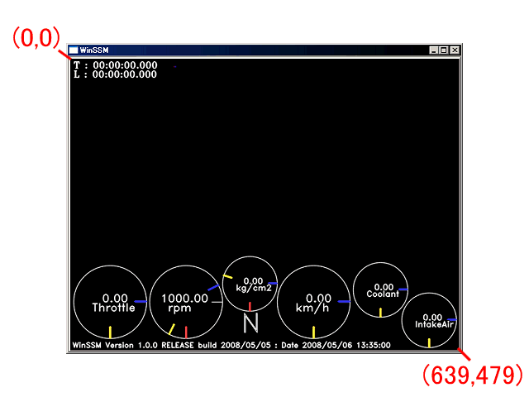
Task: Click the rpm gauge dial
Action: coord(184,303)
